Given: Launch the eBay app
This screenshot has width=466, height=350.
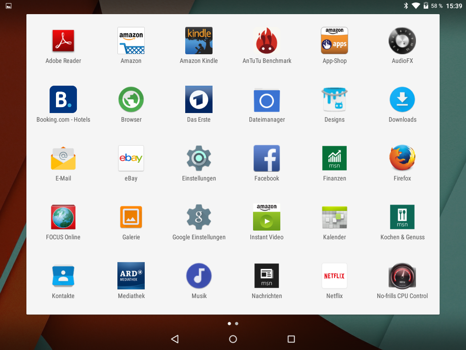Looking at the screenshot, I should click(x=131, y=158).
